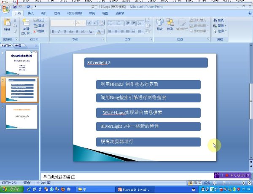This screenshot has width=253, height=194.
Task: Click the zoom out minus button
Action: point(215,183)
